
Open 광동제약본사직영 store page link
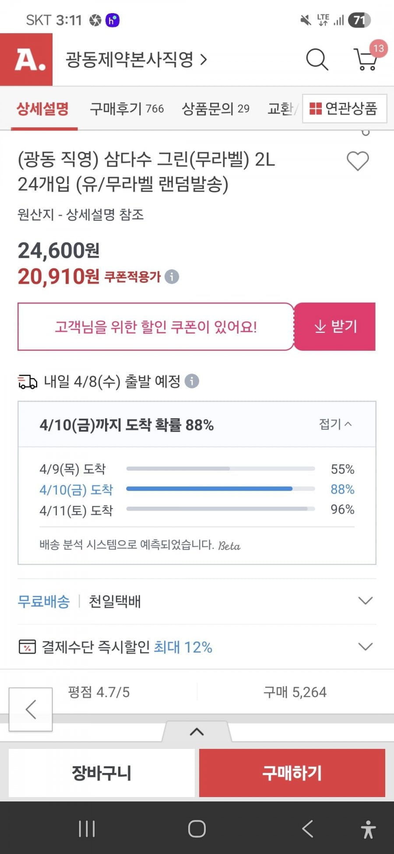coord(136,60)
